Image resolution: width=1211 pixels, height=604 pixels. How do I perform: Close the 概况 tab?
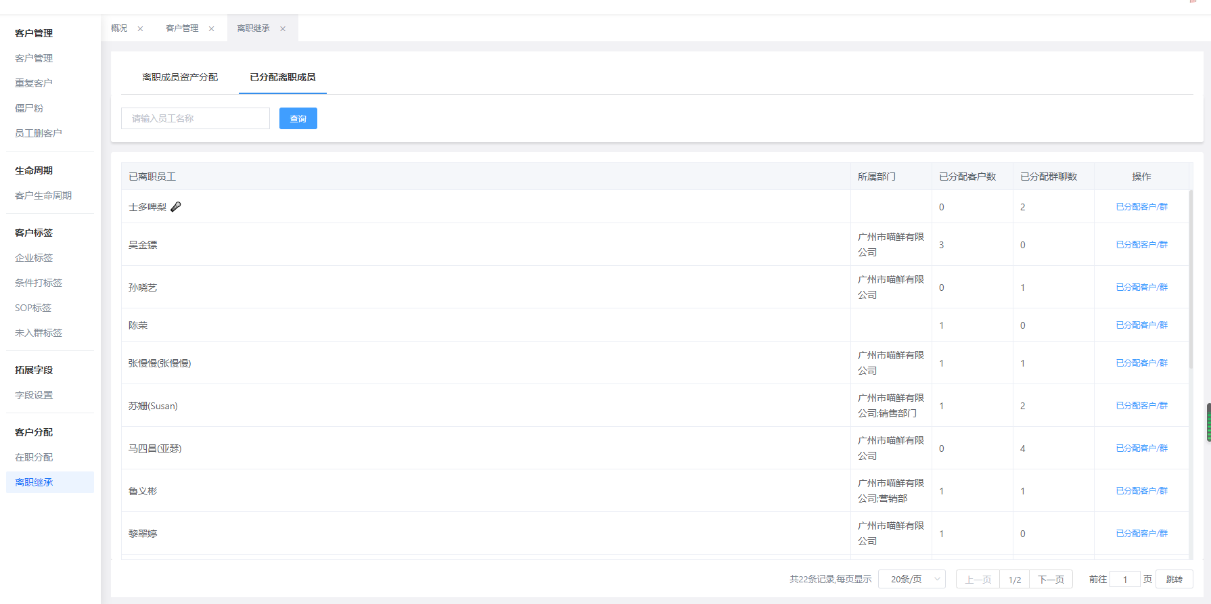(140, 28)
